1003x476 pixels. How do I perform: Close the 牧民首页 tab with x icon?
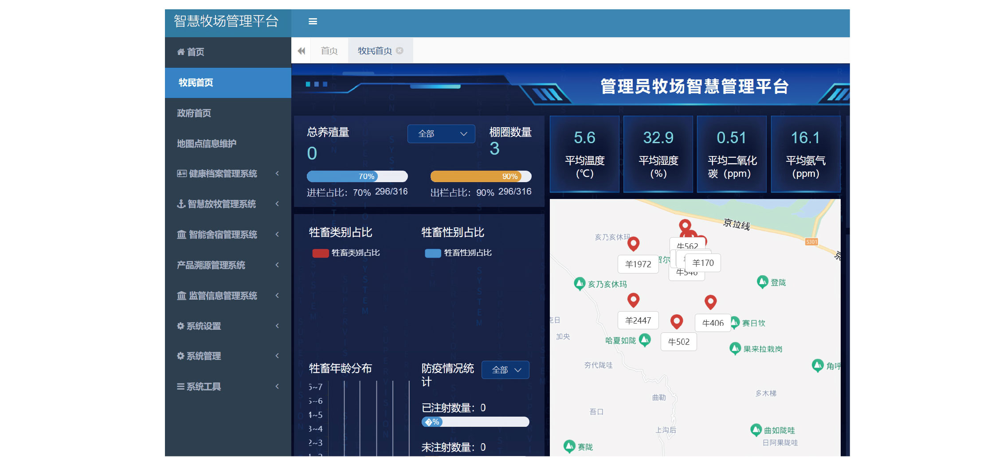click(400, 51)
